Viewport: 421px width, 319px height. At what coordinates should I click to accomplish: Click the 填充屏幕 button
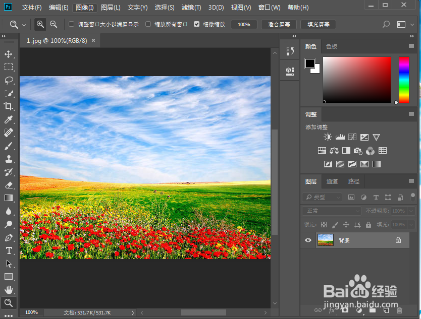click(x=319, y=24)
